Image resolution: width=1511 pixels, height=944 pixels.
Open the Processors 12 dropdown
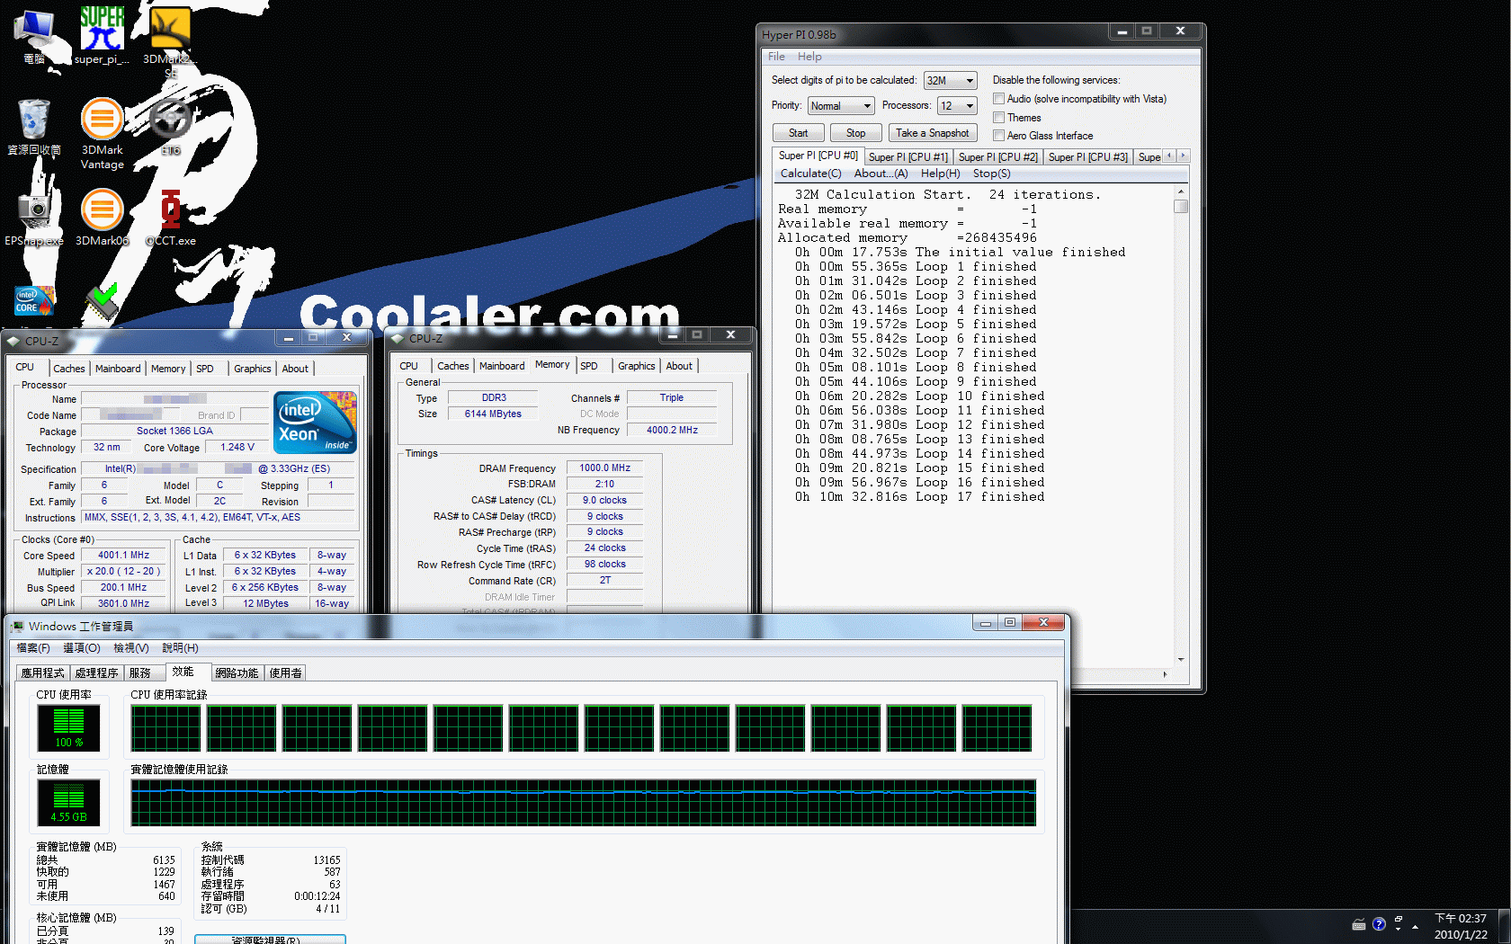pyautogui.click(x=957, y=106)
